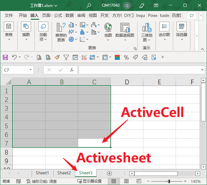The image size is (207, 185).
Task: Select column D header
Action: pos(127,82)
